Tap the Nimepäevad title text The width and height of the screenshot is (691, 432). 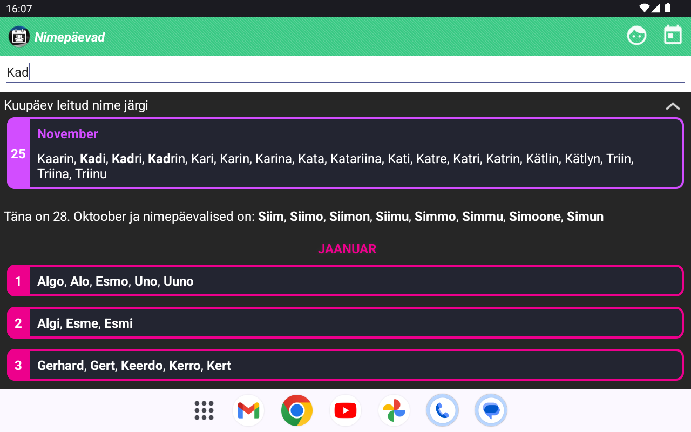pyautogui.click(x=70, y=37)
